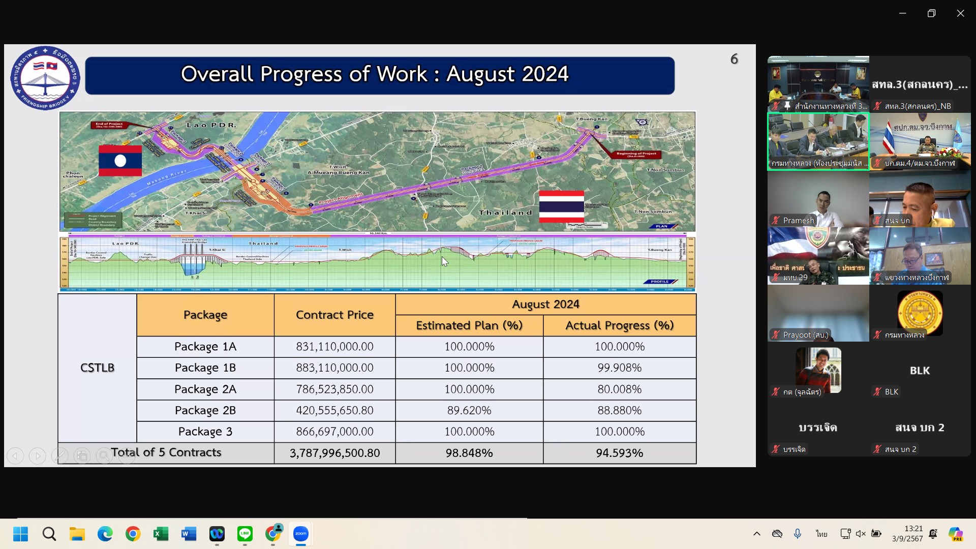Toggle do-not-disturb notification bell

pos(933,534)
